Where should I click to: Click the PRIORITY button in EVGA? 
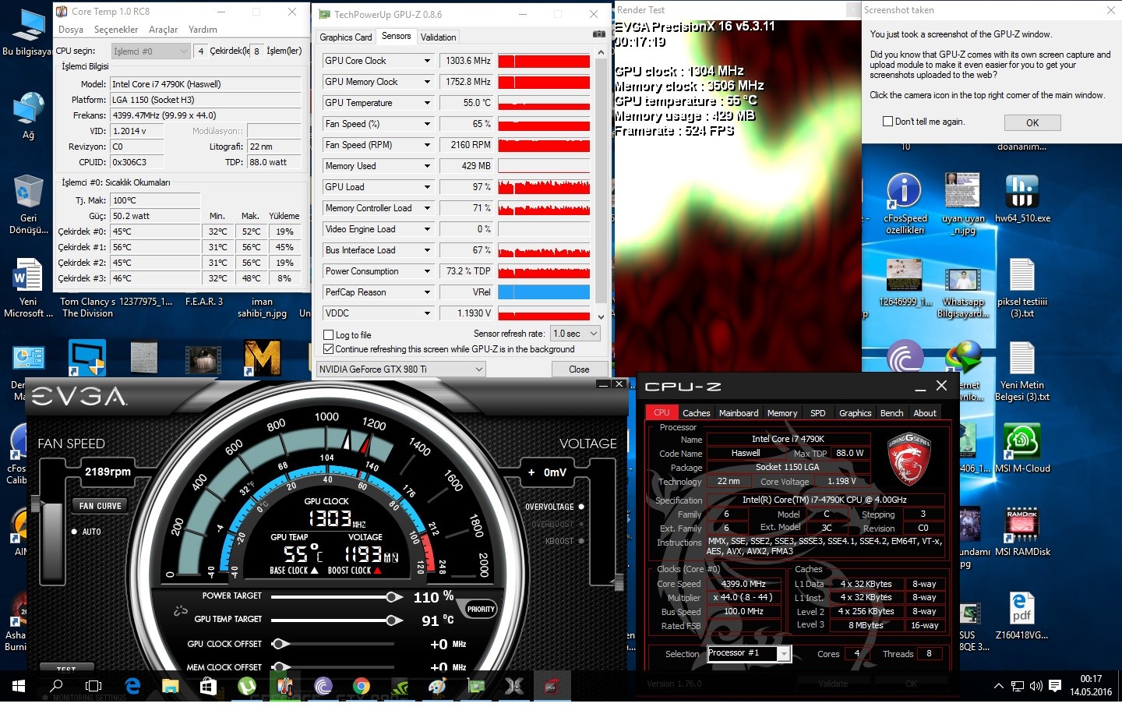(481, 610)
